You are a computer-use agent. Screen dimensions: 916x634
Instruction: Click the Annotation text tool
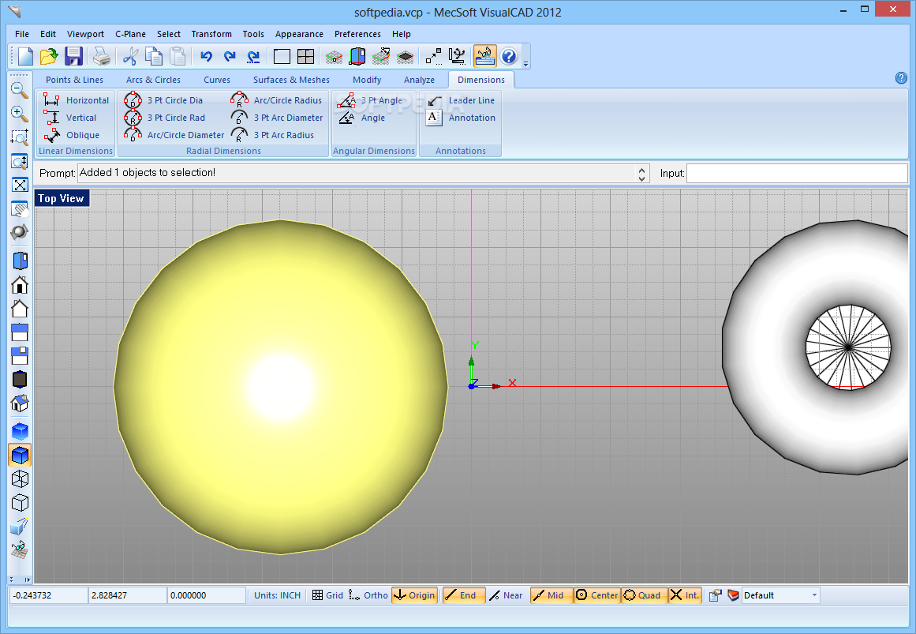coord(460,118)
